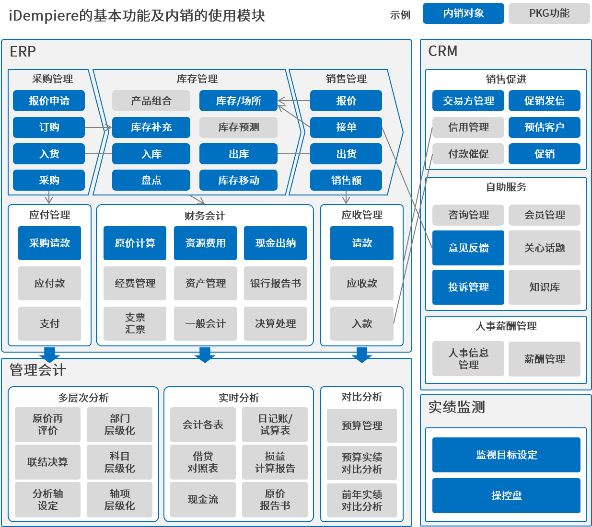
Task: Click the 投诉管理 module box
Action: (468, 287)
